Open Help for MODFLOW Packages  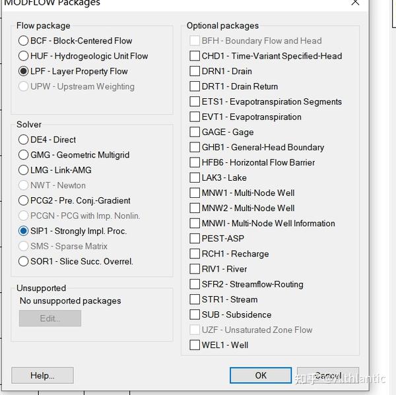point(42,375)
